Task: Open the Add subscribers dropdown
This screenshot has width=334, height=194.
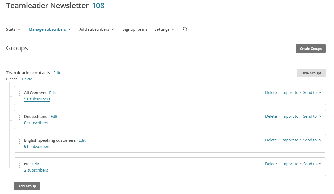Action: [97, 29]
